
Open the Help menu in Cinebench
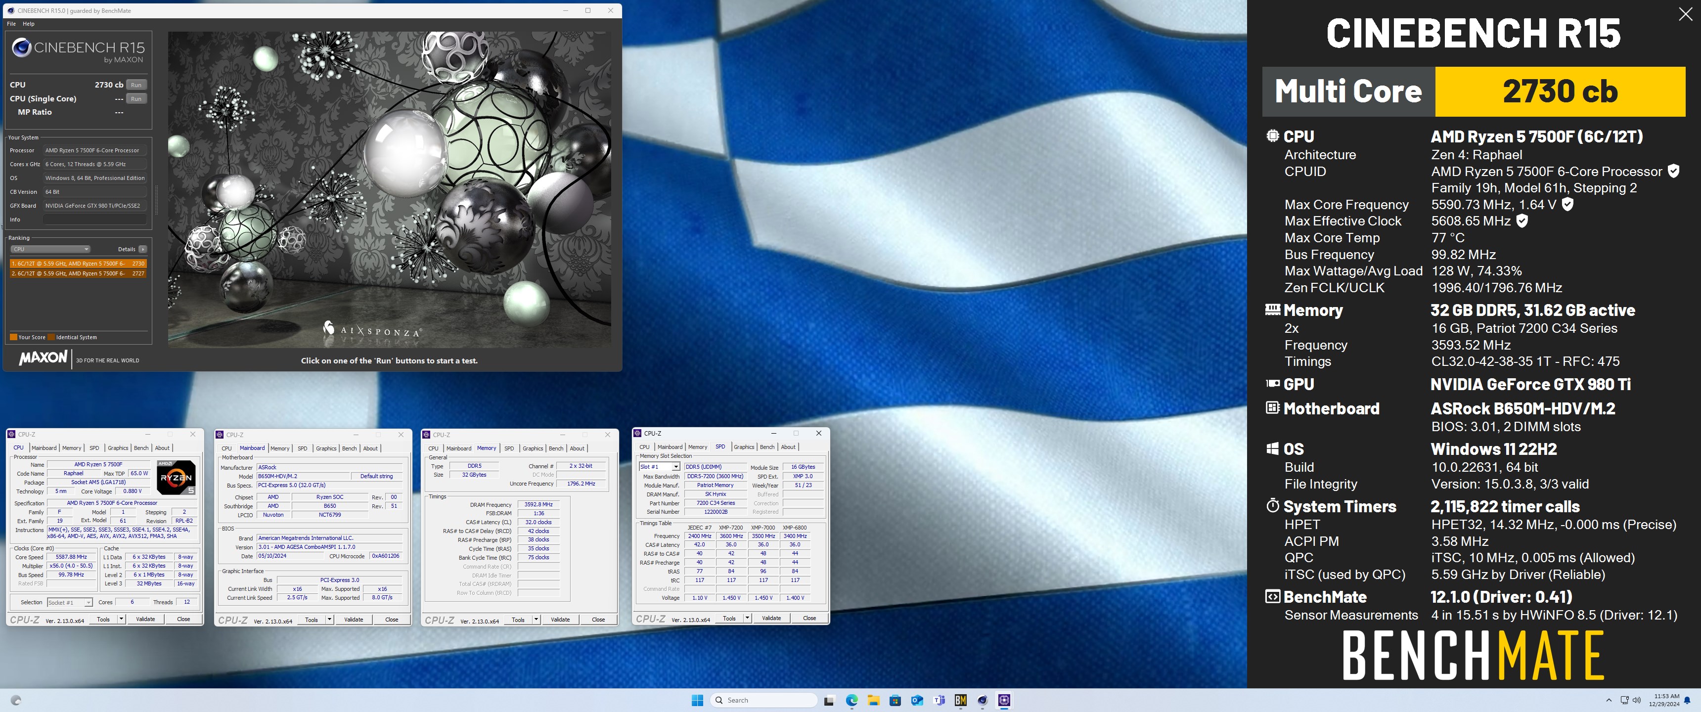click(28, 24)
